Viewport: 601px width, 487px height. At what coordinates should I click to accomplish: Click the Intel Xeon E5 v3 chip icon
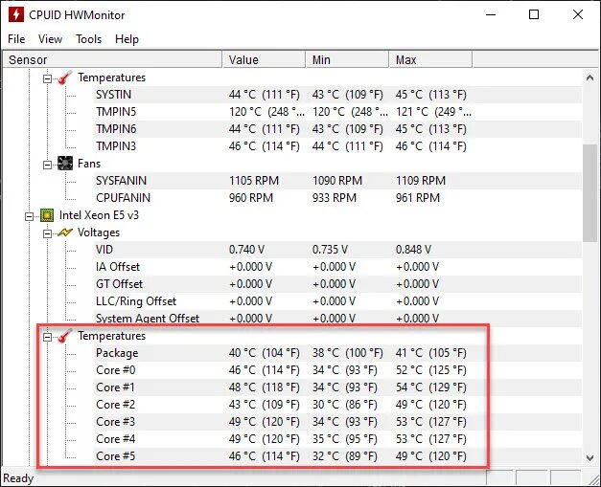(x=47, y=215)
